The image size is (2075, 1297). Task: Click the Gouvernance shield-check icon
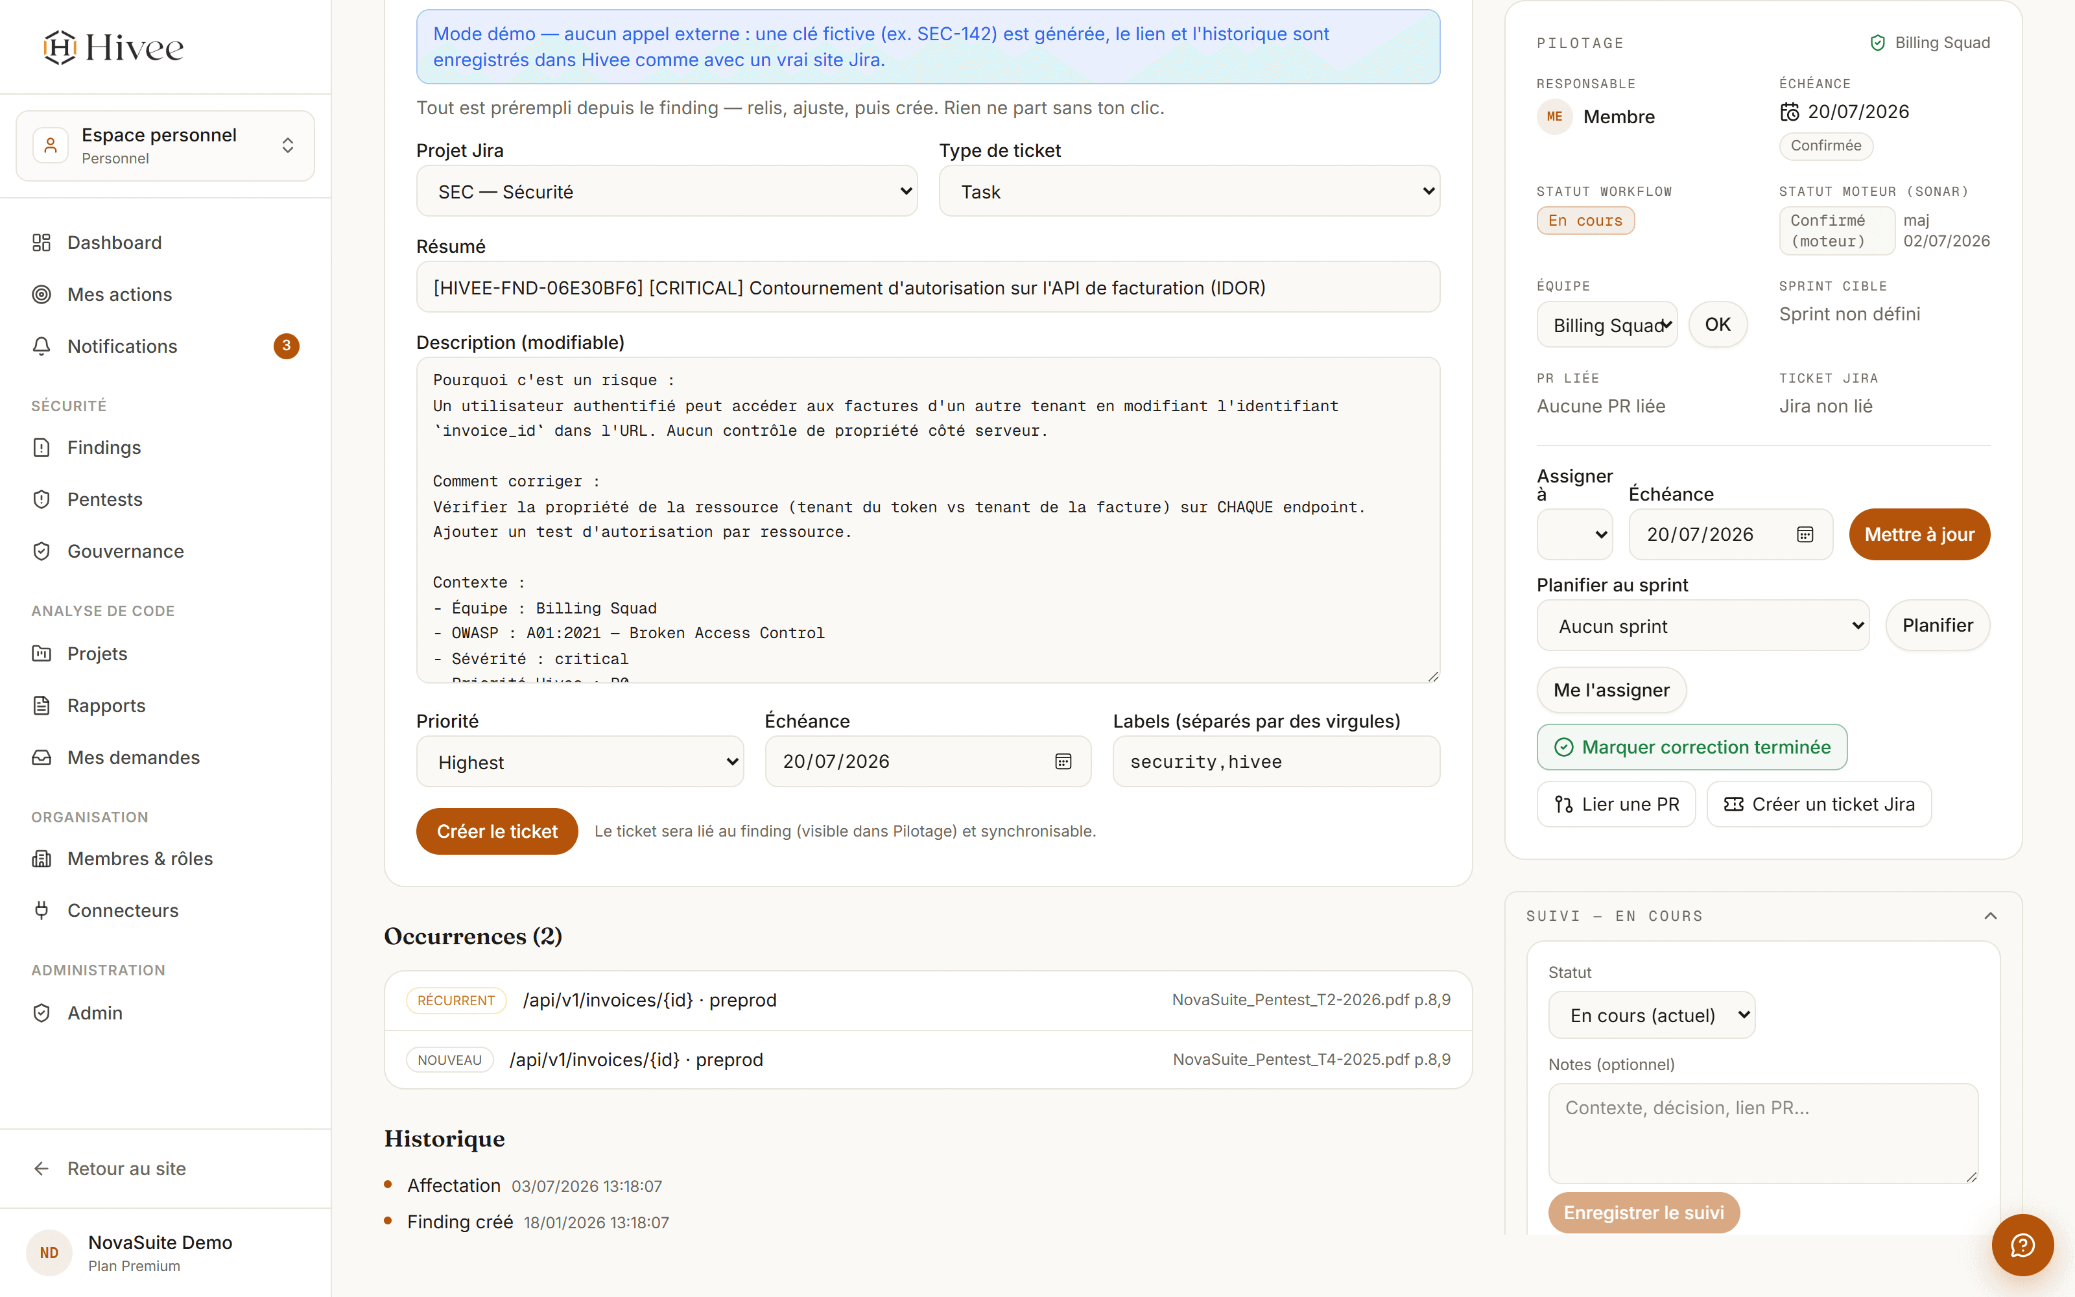(x=41, y=552)
